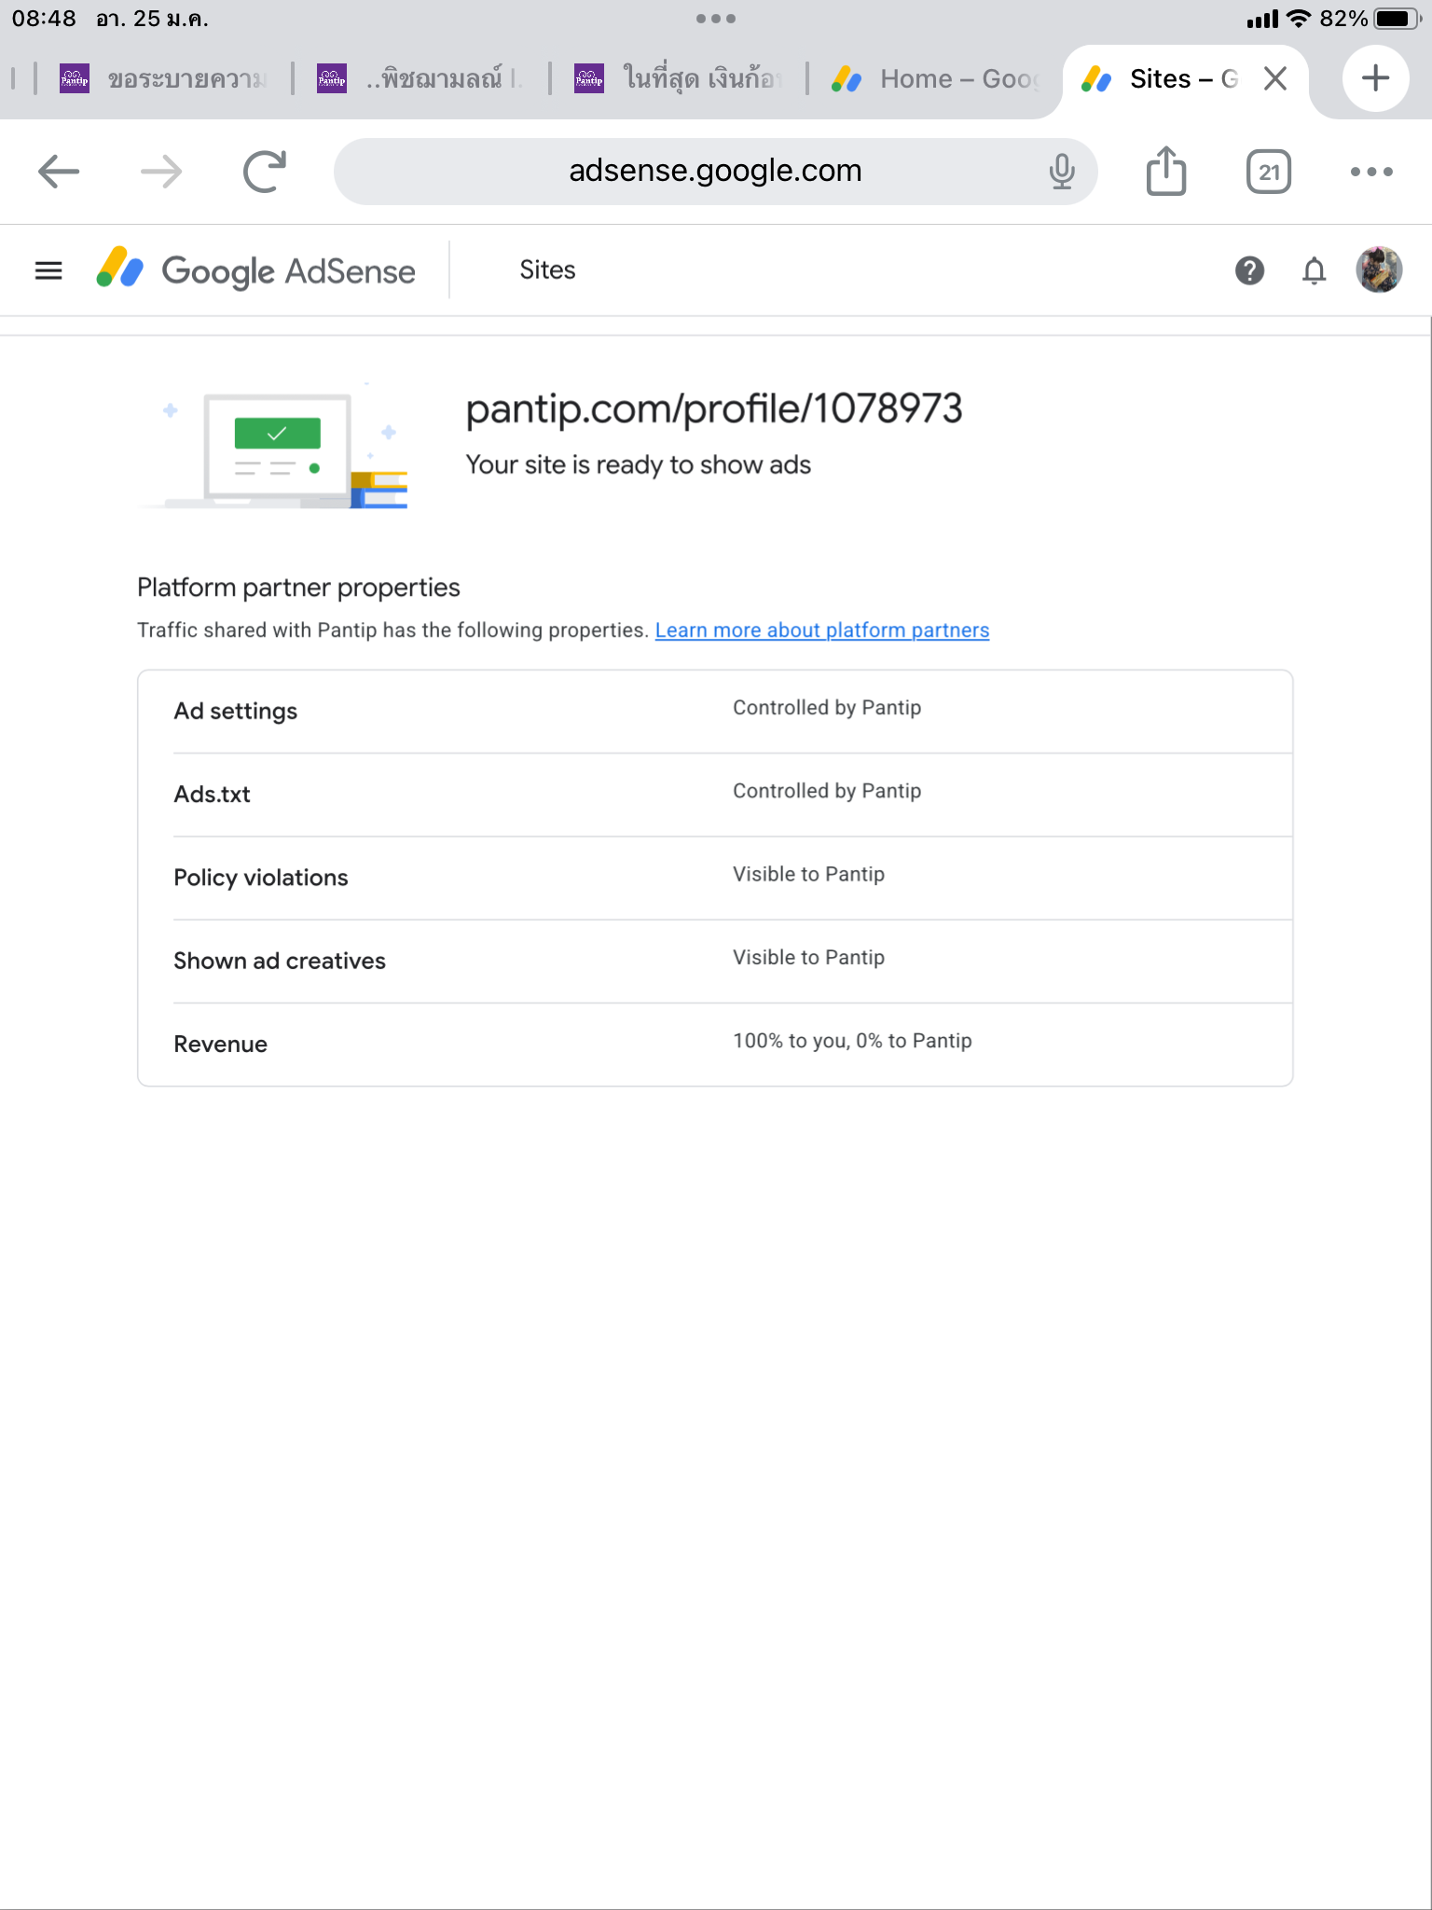Go back to the previous page
Image resolution: width=1432 pixels, height=1910 pixels.
pos(59,172)
